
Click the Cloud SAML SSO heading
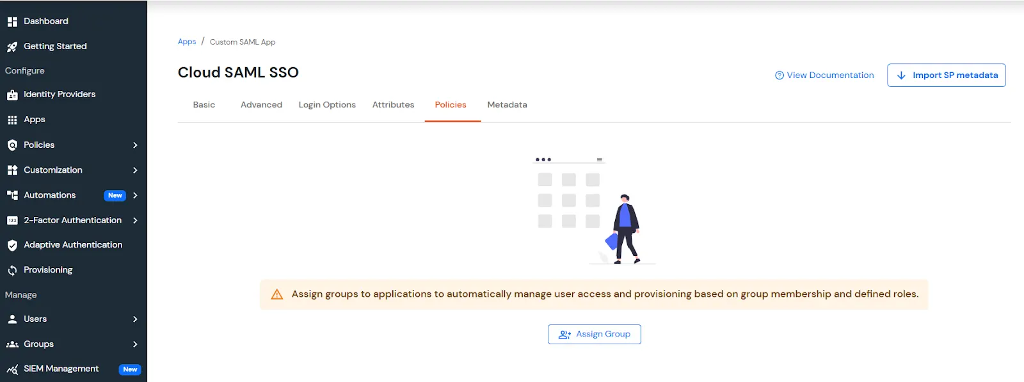[x=238, y=72]
